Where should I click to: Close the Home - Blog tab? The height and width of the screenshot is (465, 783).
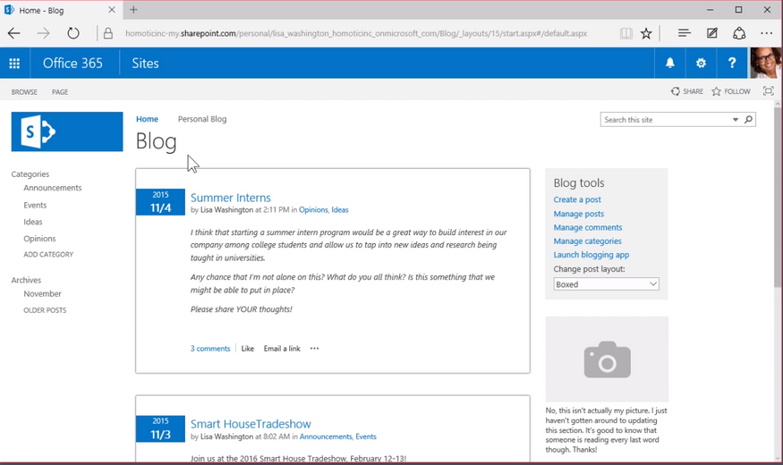click(111, 10)
